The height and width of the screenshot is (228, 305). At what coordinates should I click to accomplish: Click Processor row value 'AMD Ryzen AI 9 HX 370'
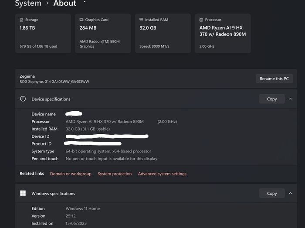[x=105, y=122]
